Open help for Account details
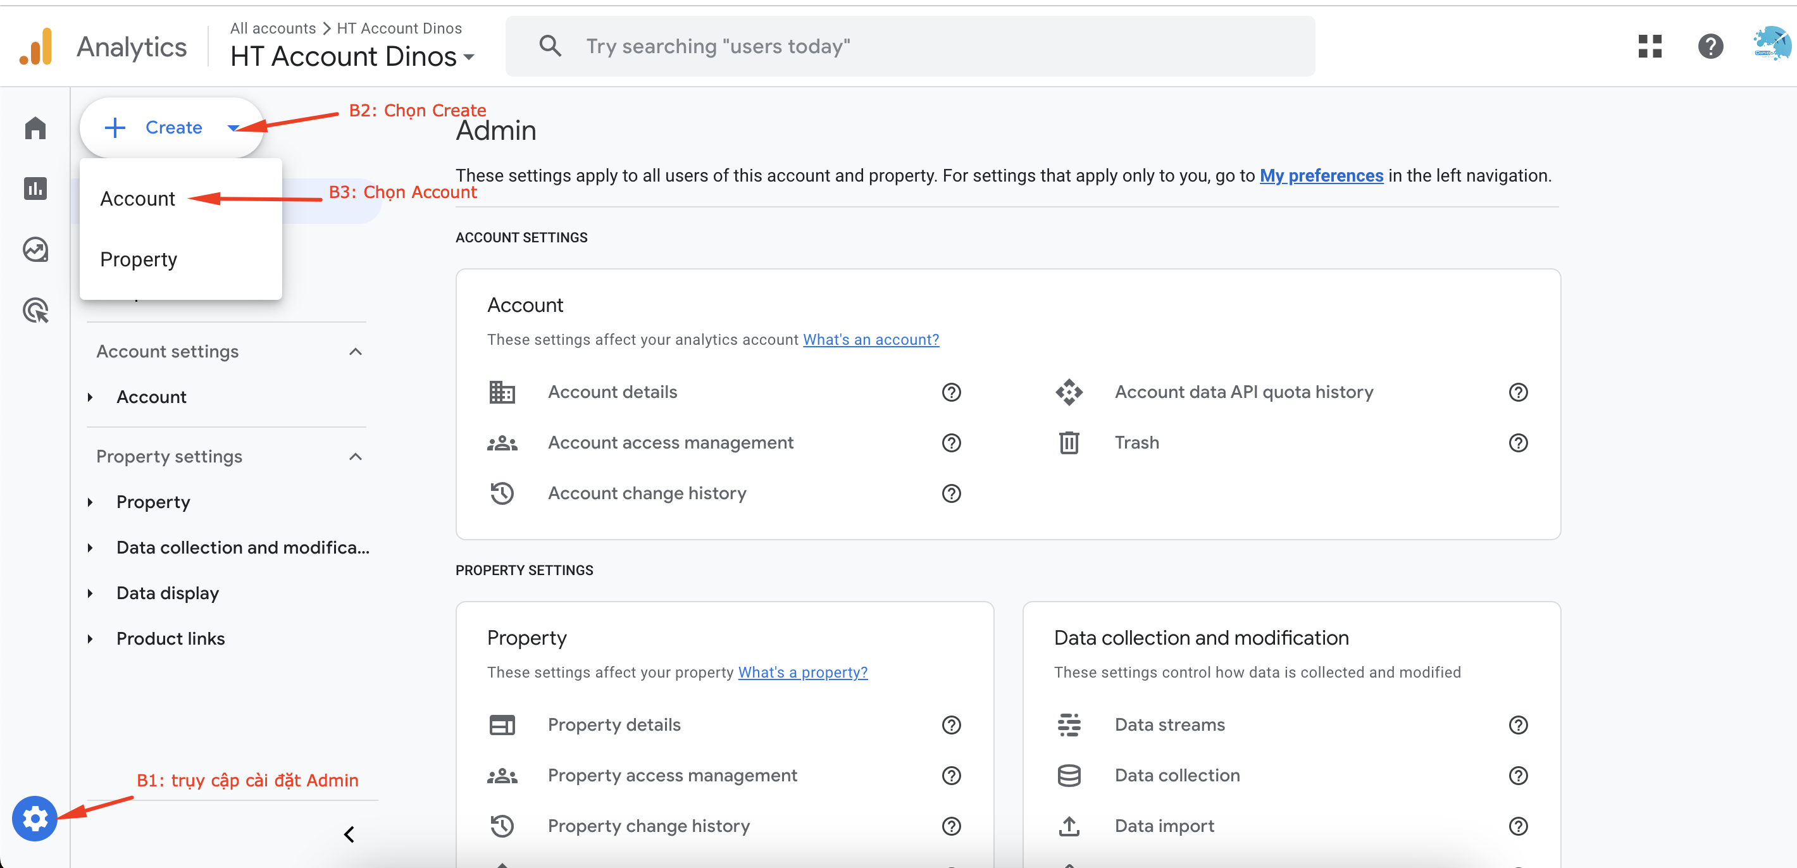Viewport: 1797px width, 868px height. click(952, 392)
